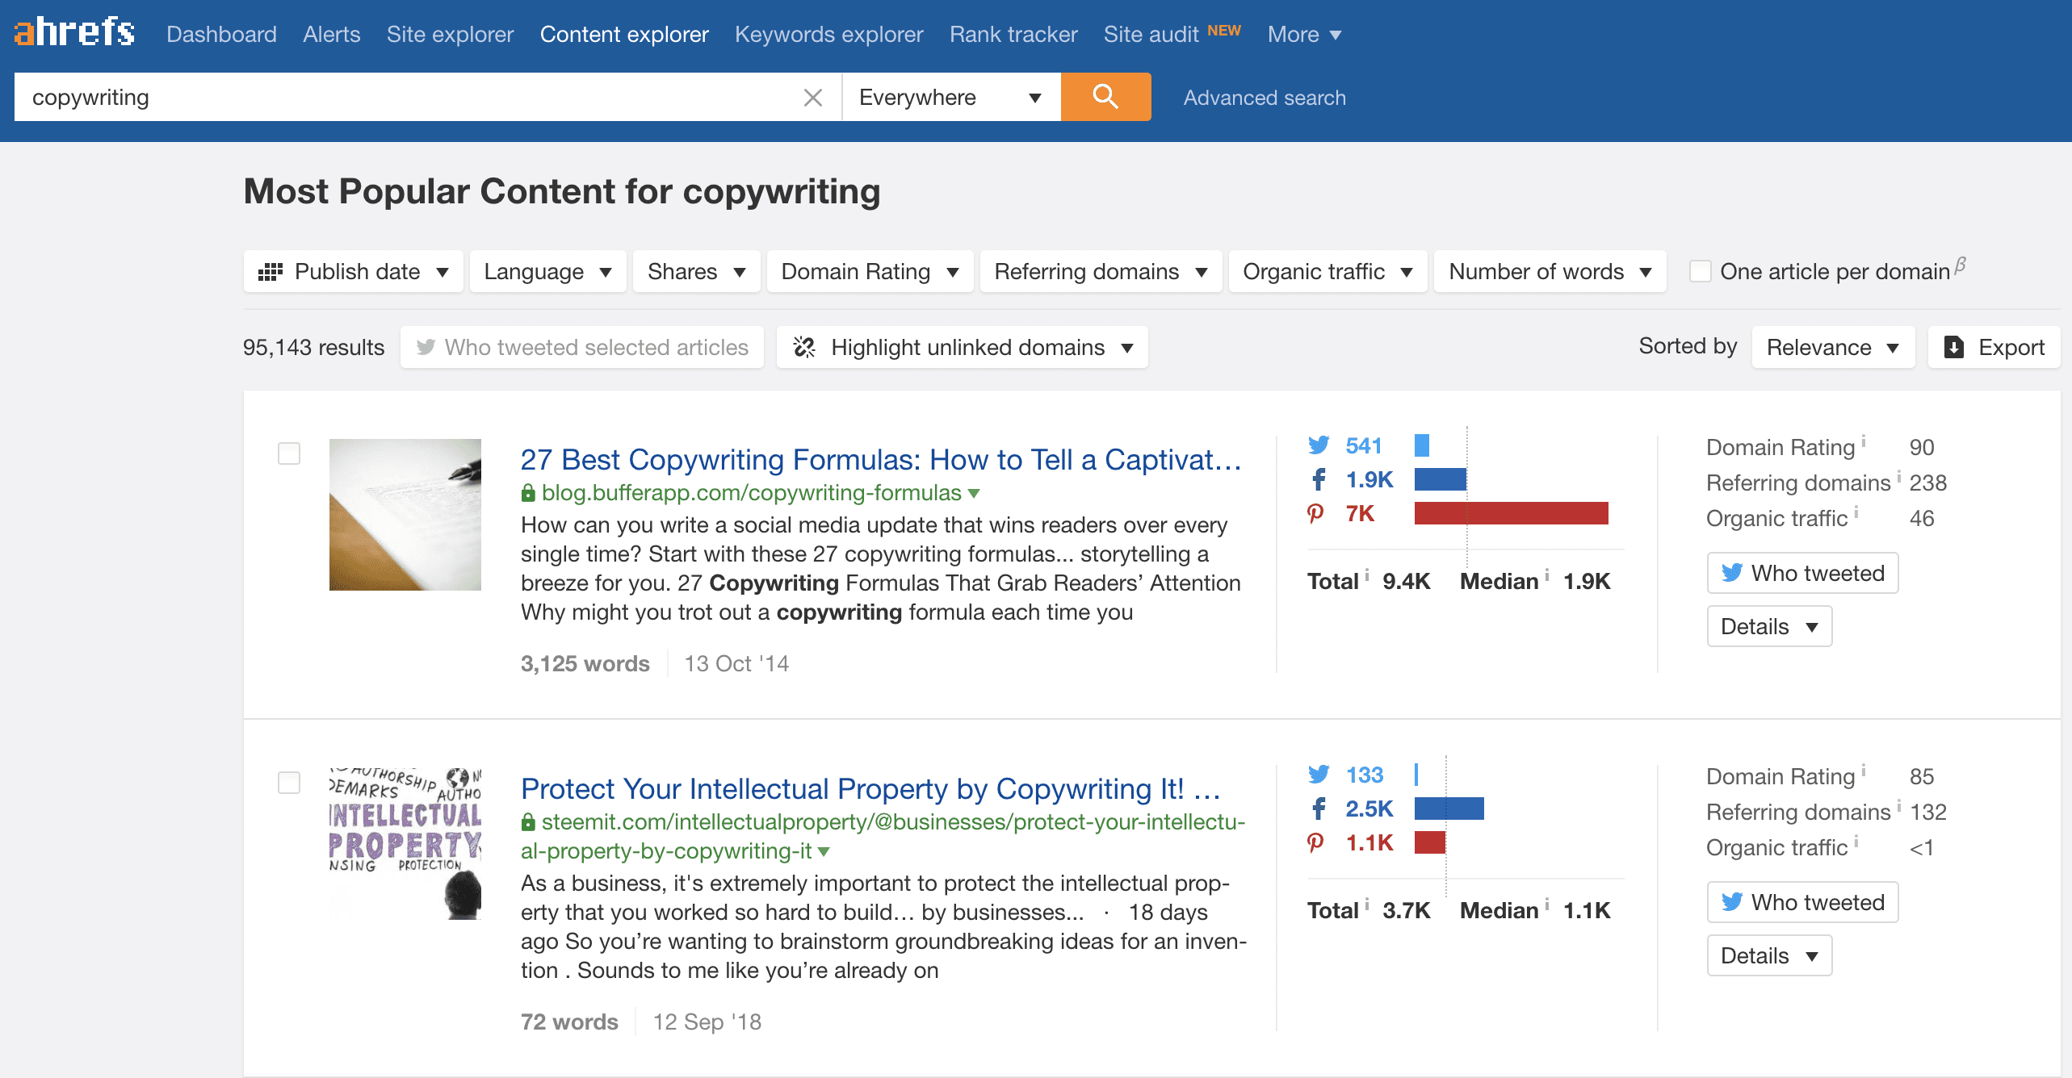Click the info icon next to Total 9.4K

[1367, 575]
